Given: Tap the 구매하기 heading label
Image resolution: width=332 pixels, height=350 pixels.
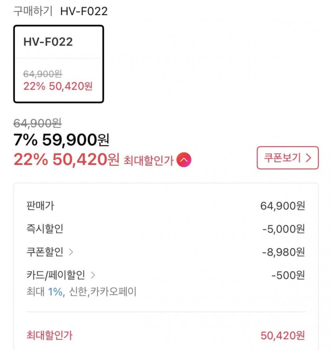Looking at the screenshot, I should coord(33,11).
